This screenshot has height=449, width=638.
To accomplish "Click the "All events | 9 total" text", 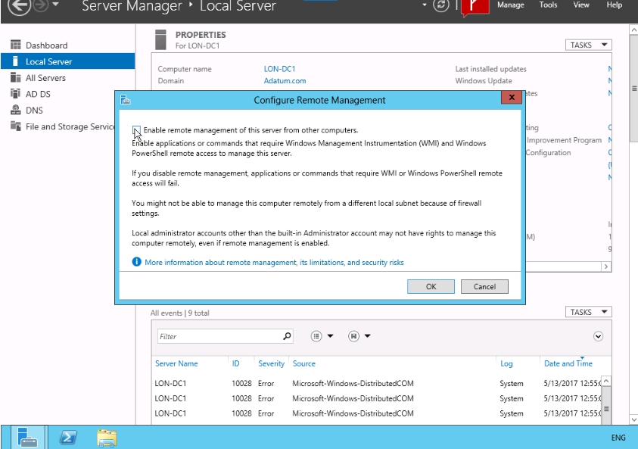I will coord(180,313).
